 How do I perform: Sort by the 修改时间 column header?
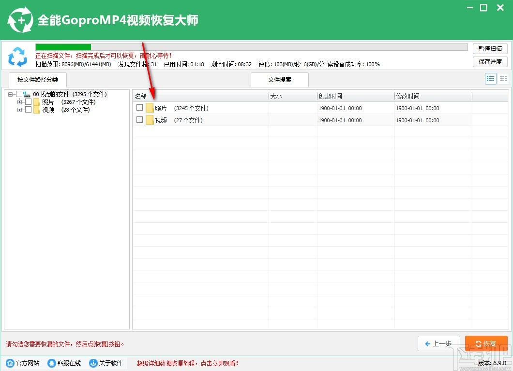[434, 96]
